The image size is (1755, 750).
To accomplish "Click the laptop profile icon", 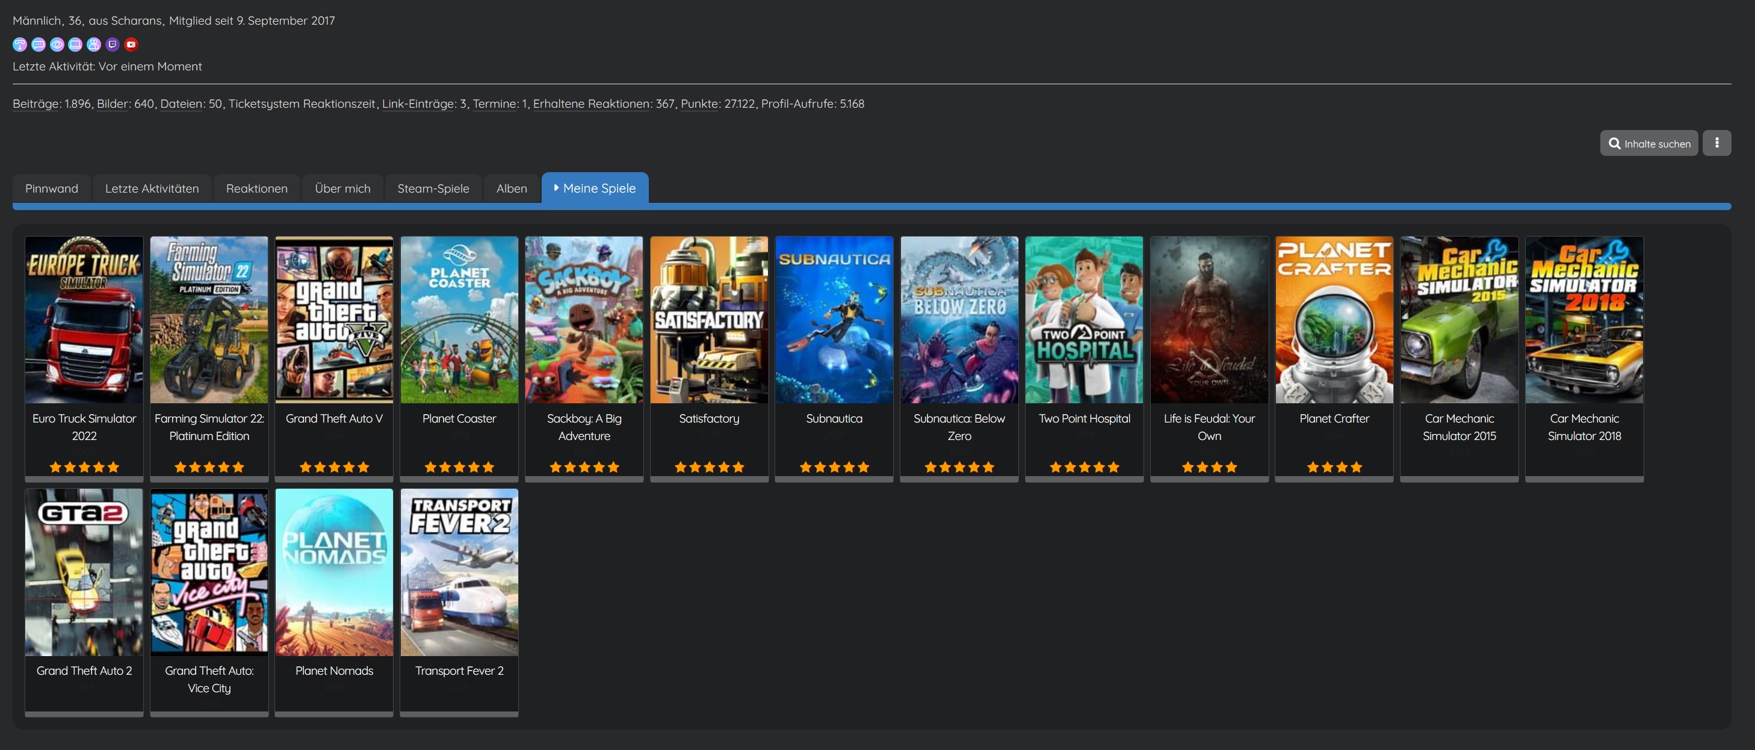I will coord(76,45).
